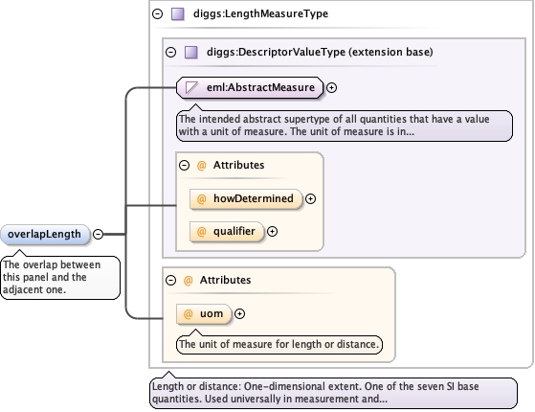This screenshot has height=412, width=535.
Task: Expand the howDetermined attribute
Action: (x=310, y=199)
